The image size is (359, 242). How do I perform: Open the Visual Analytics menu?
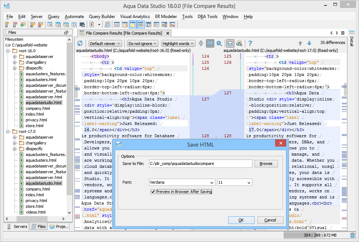(x=135, y=17)
